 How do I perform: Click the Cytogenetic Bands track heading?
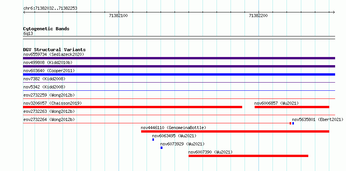(46, 29)
